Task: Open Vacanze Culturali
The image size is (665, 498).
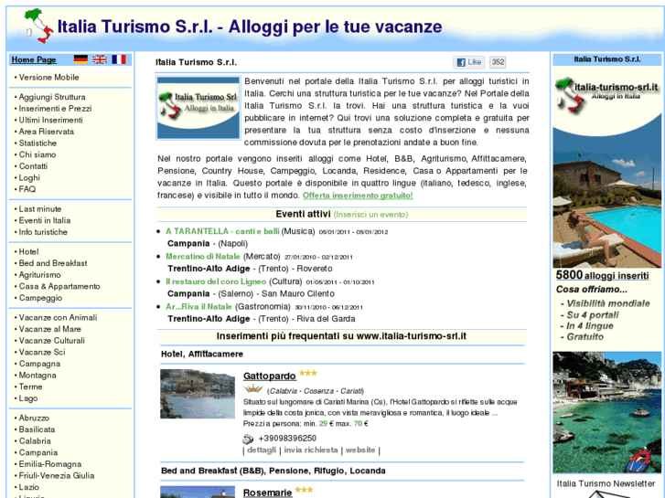Action: pos(52,341)
